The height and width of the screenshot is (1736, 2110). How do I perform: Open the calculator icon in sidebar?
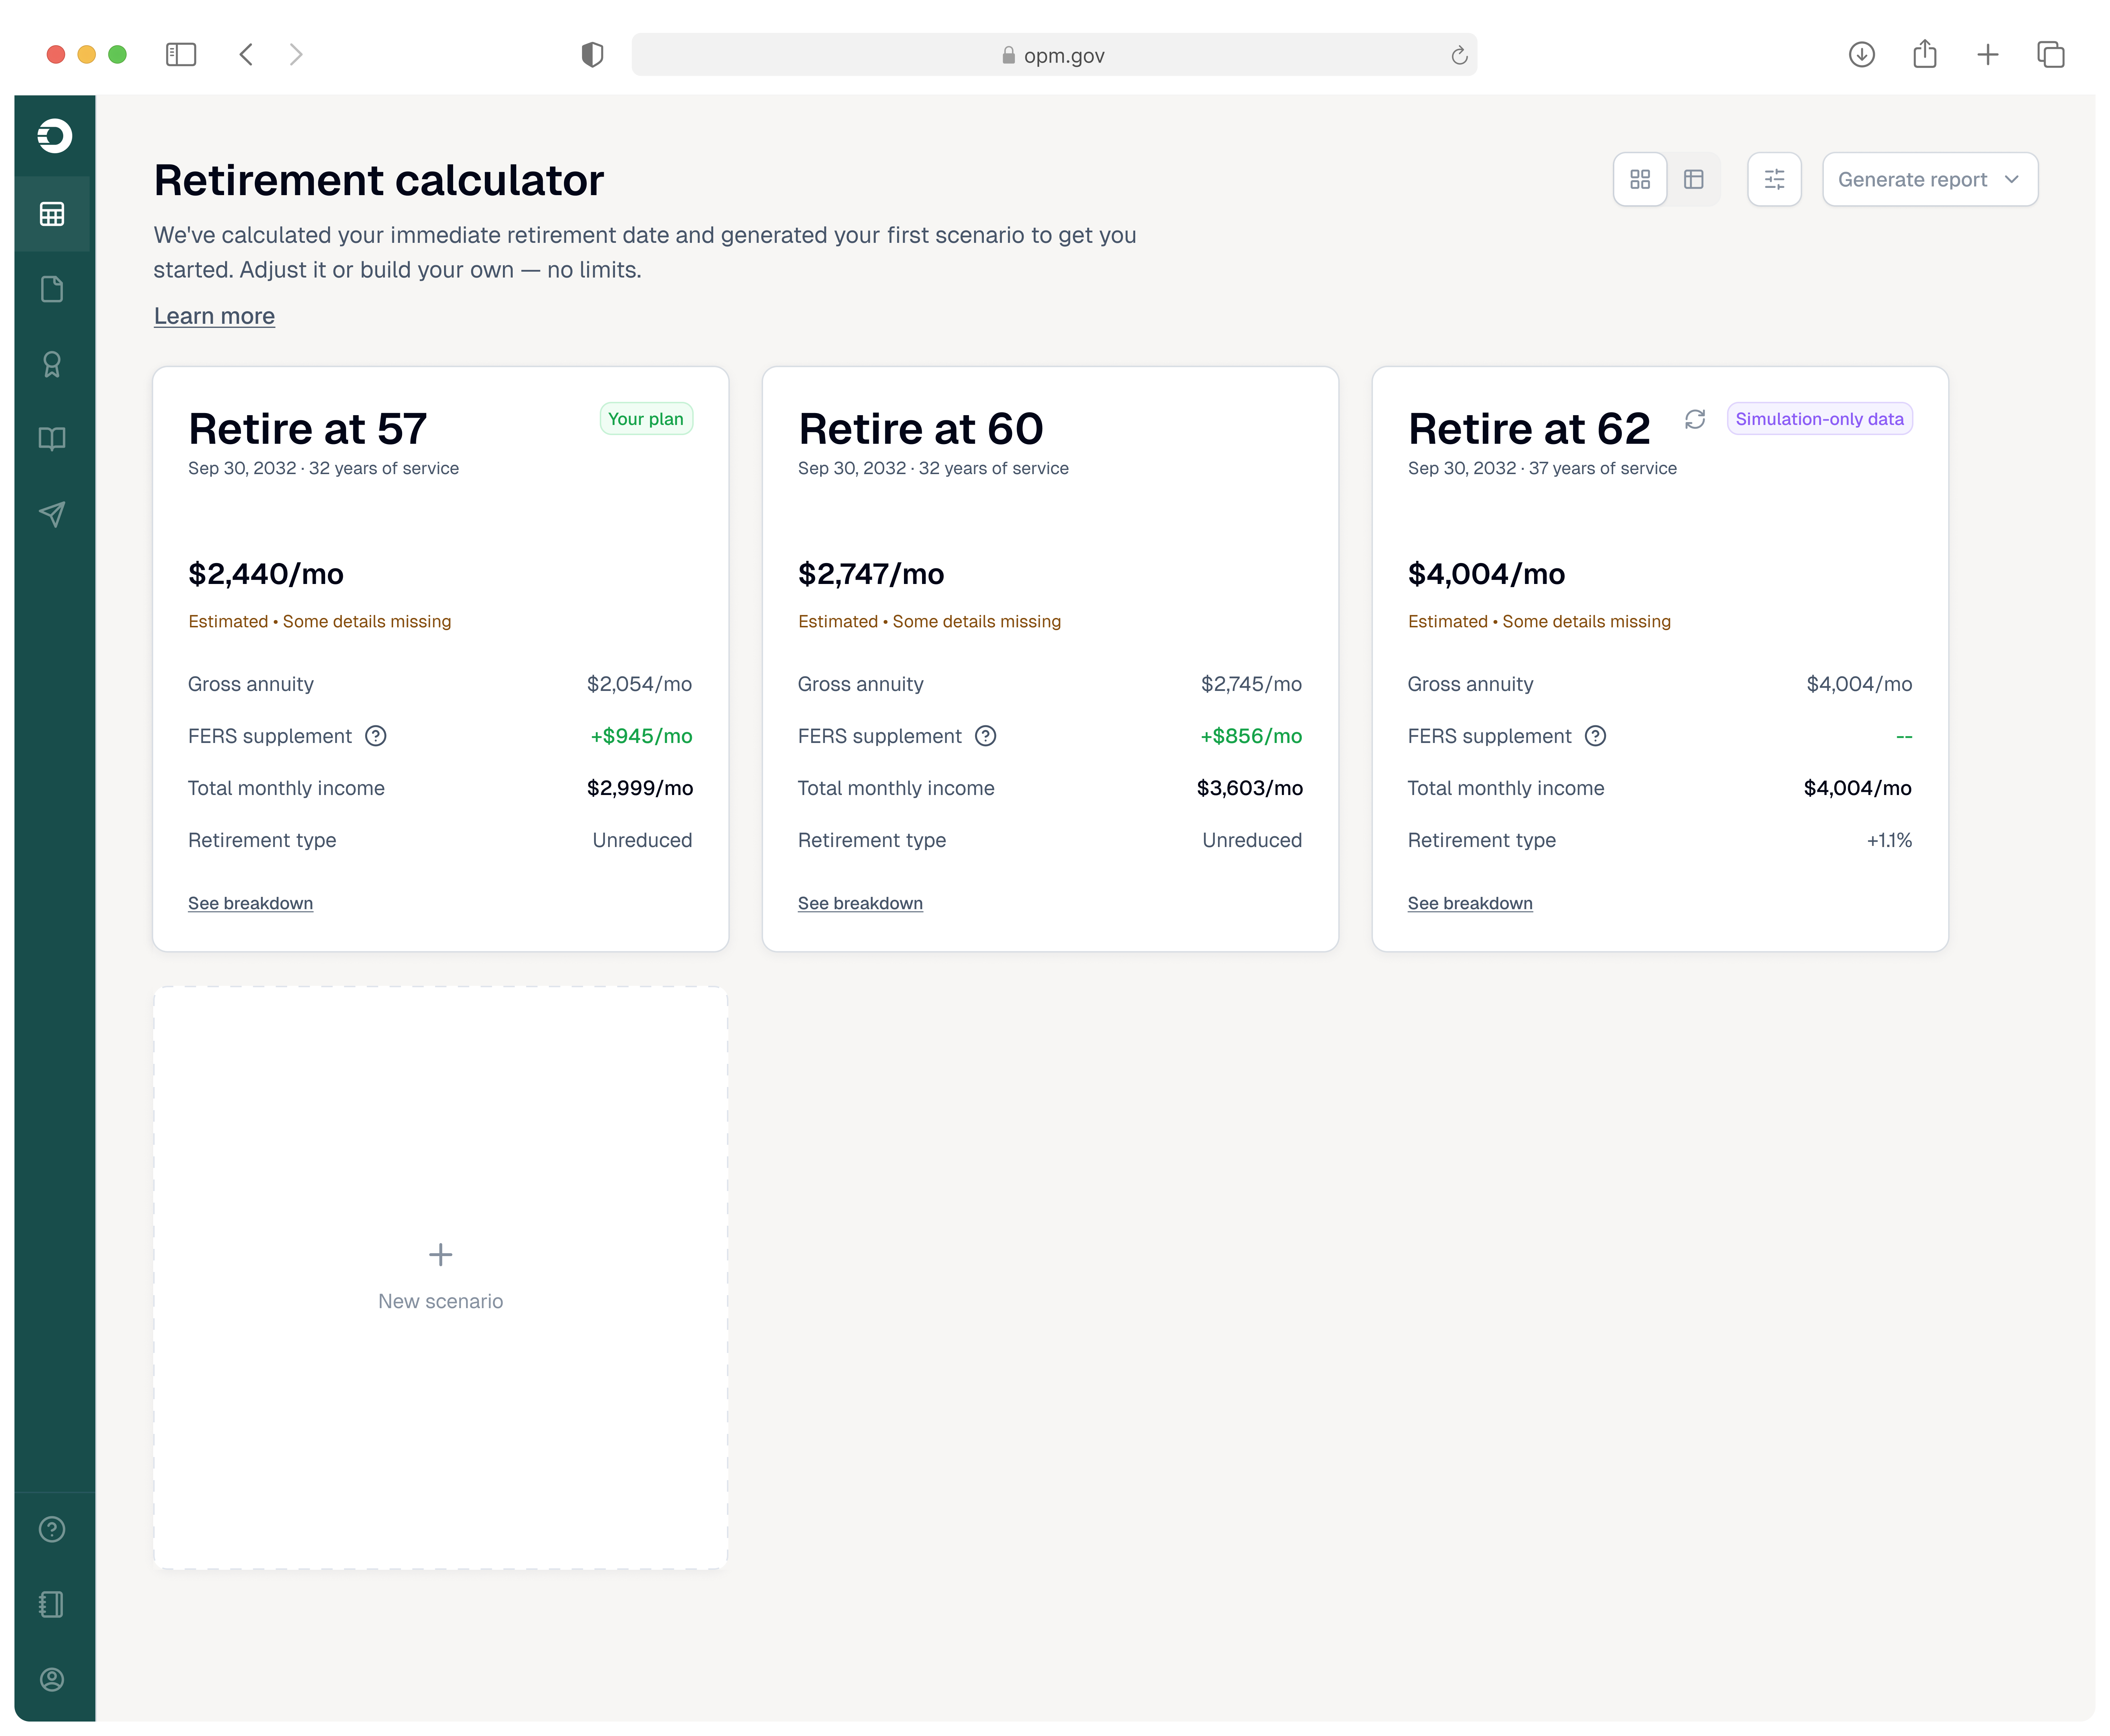coord(52,214)
